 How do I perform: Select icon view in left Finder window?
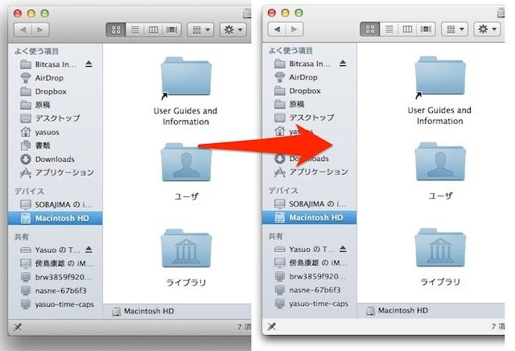(116, 30)
